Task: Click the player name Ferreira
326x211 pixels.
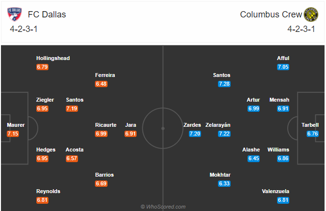Action: 105,75
